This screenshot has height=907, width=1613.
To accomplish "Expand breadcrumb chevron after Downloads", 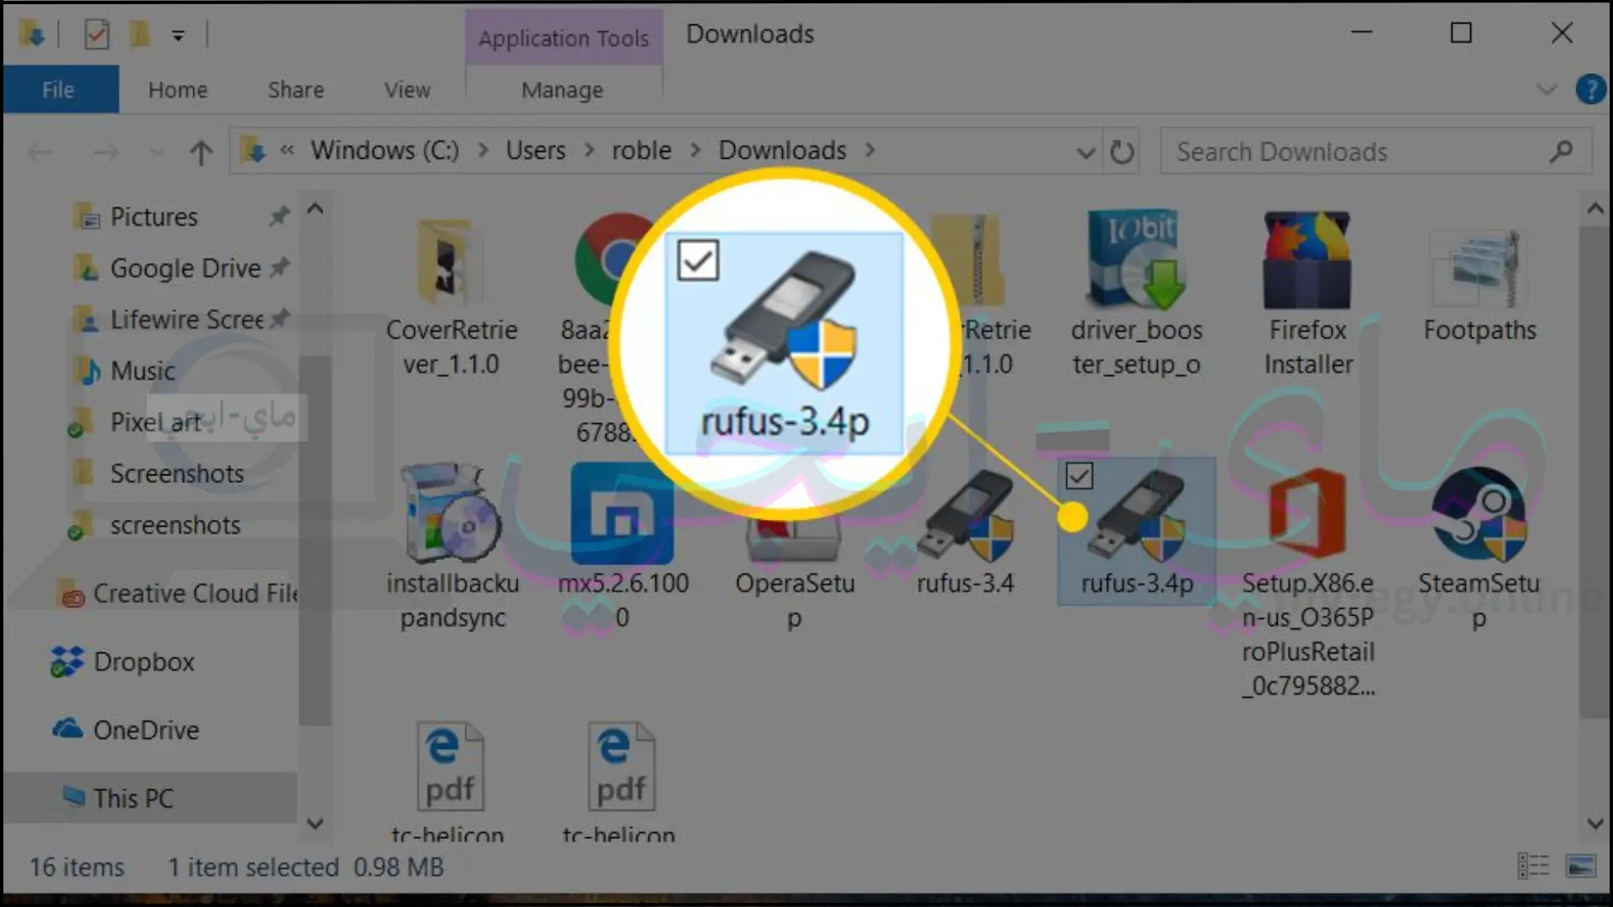I will click(x=870, y=150).
